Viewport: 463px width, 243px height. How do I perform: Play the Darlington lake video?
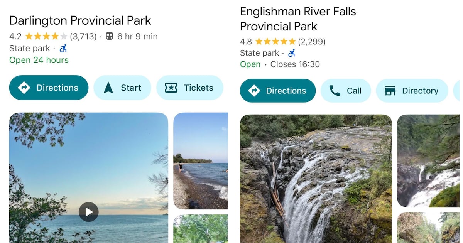pyautogui.click(x=89, y=212)
